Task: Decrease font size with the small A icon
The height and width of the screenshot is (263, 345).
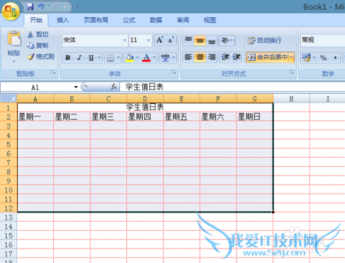Action: pyautogui.click(x=170, y=40)
